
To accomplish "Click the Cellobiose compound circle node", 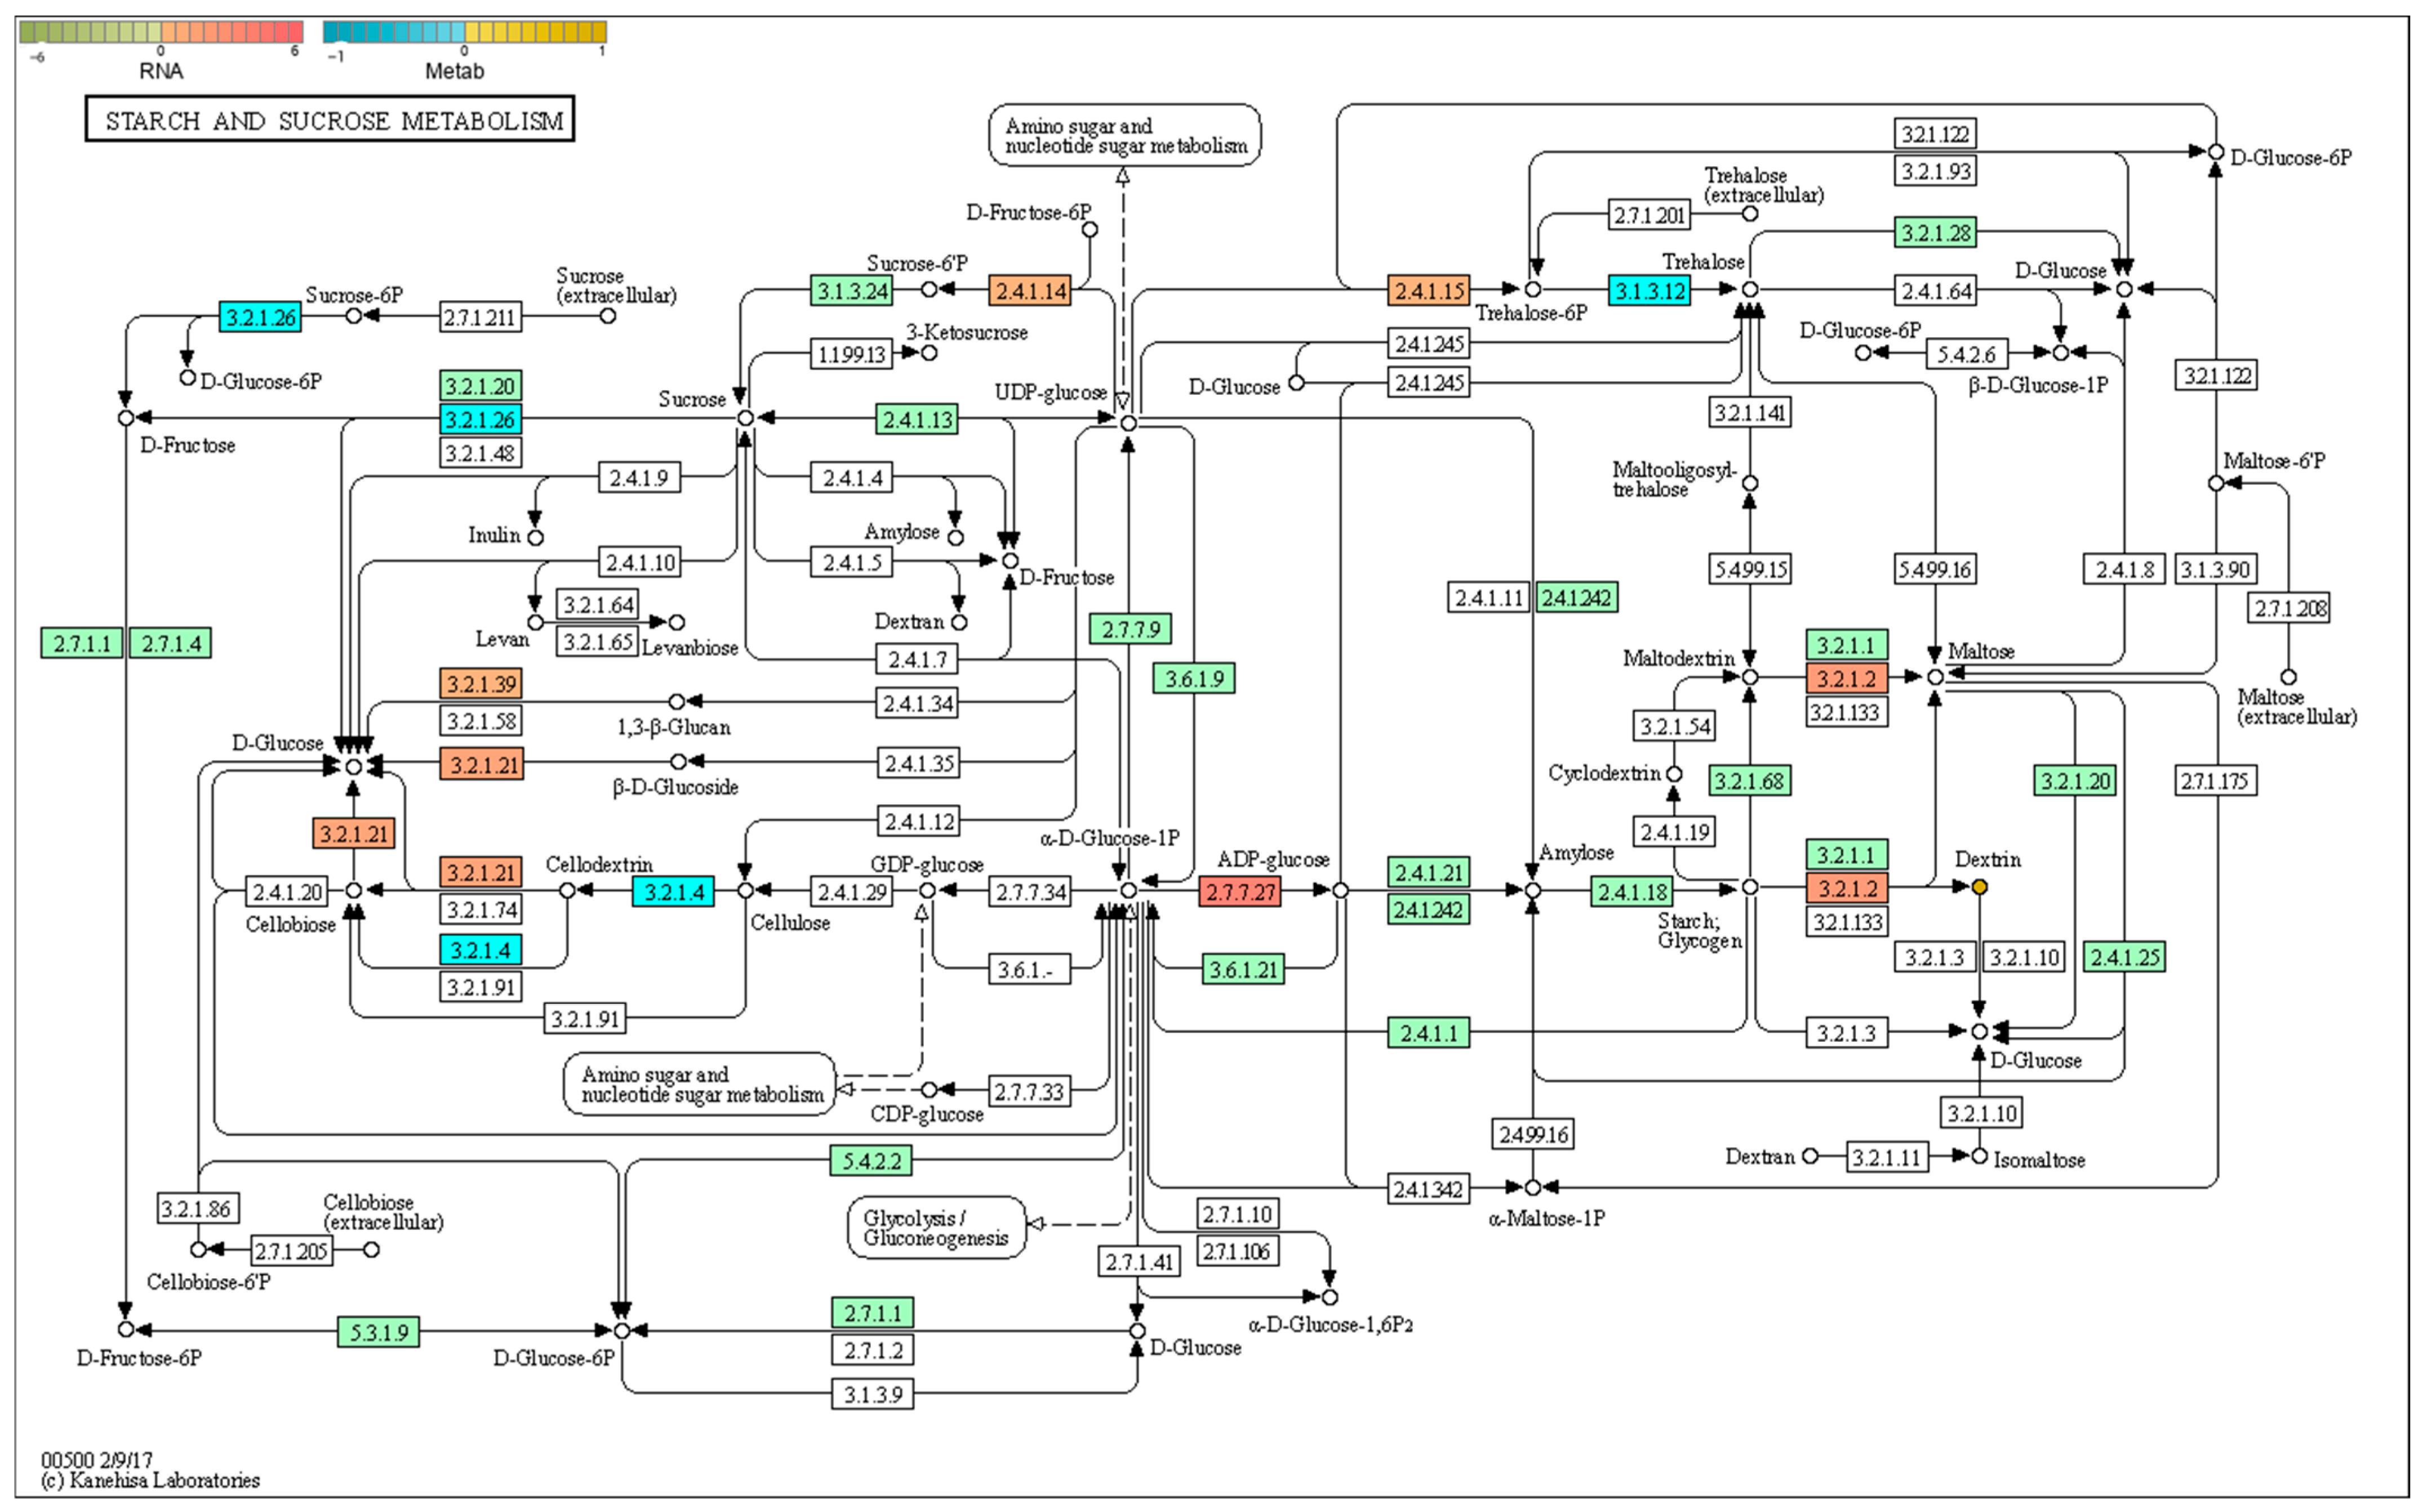I will 353,890.
